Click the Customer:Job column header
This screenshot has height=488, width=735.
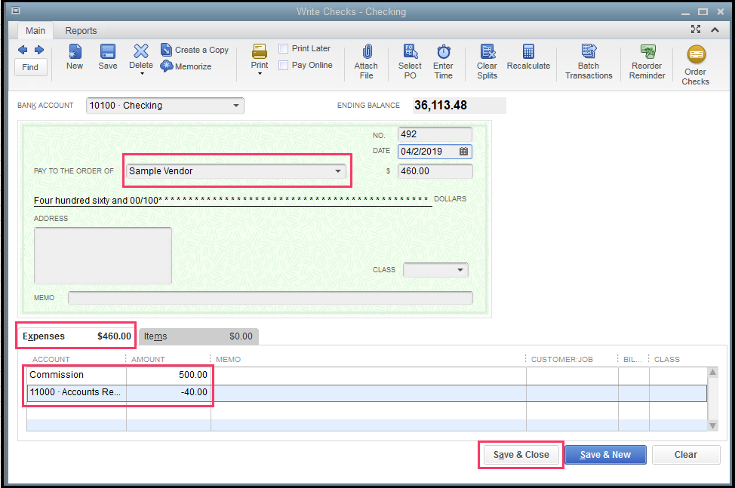(x=561, y=359)
